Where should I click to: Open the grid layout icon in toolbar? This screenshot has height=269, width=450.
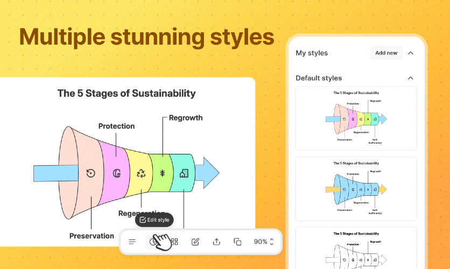(x=174, y=242)
